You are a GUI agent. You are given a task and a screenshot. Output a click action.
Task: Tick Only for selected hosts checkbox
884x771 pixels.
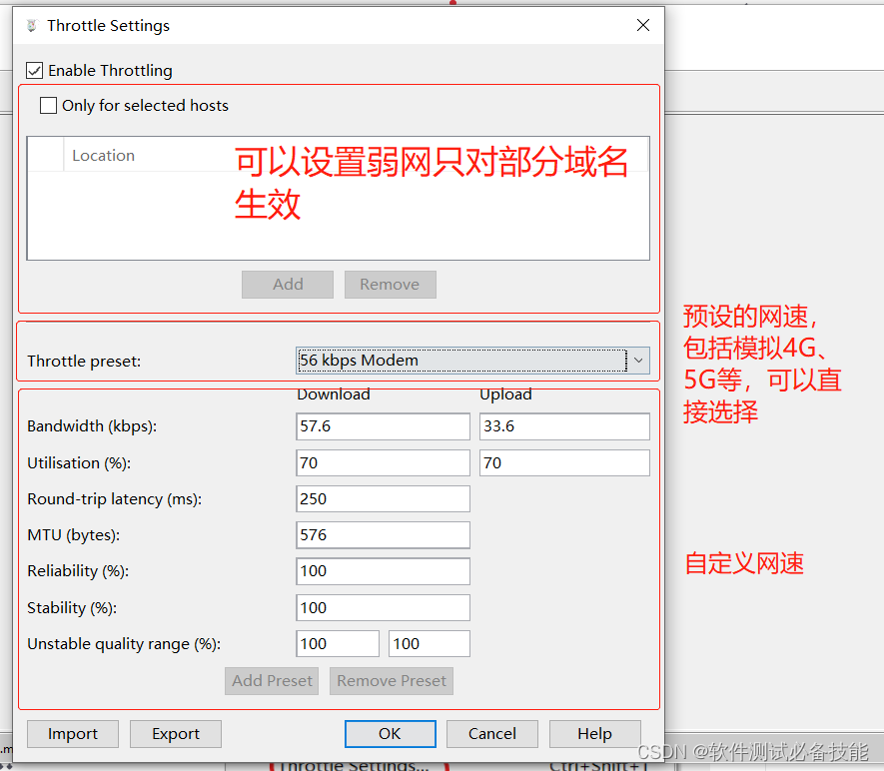tap(49, 106)
